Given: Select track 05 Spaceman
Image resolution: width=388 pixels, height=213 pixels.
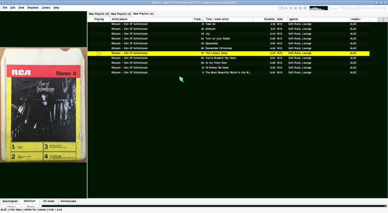Looking at the screenshot, I should tap(229, 44).
